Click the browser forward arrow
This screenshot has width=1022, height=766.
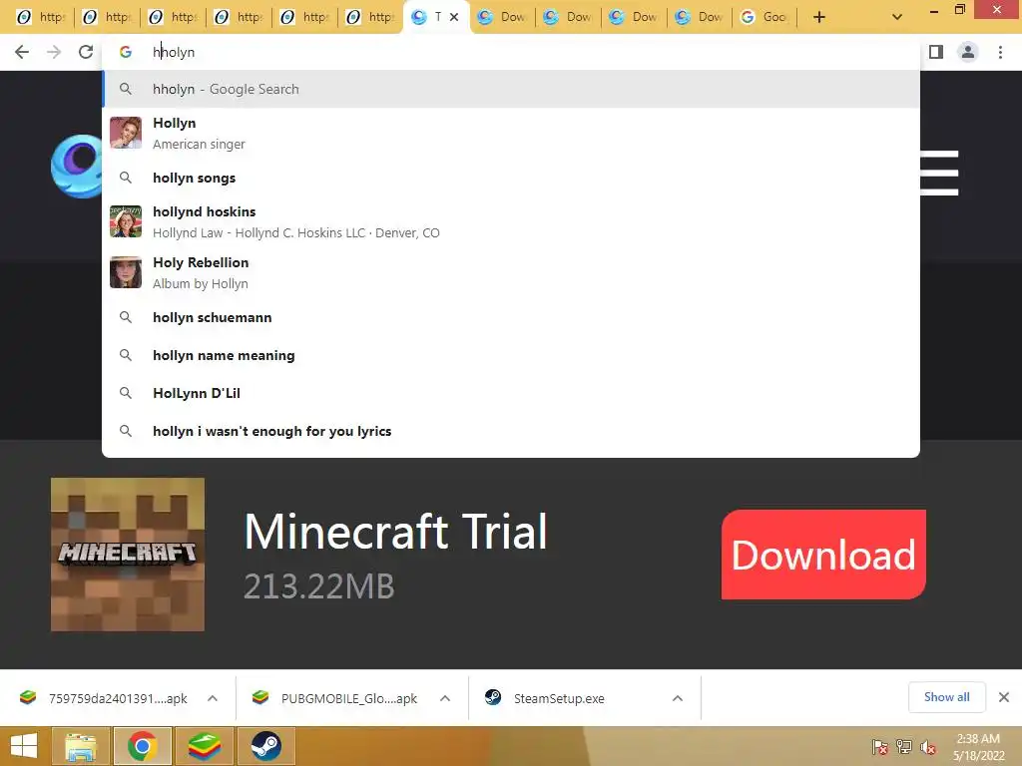pos(54,52)
